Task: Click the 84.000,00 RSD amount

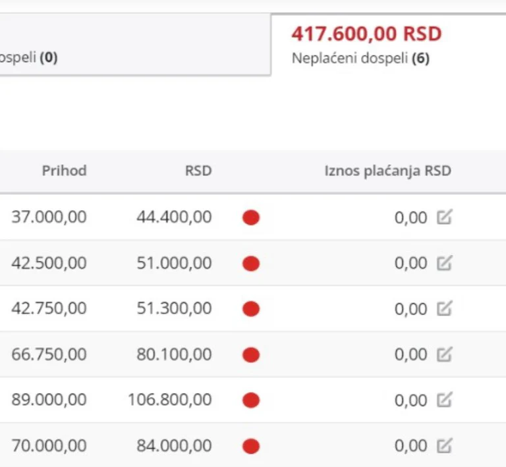Action: (x=174, y=446)
